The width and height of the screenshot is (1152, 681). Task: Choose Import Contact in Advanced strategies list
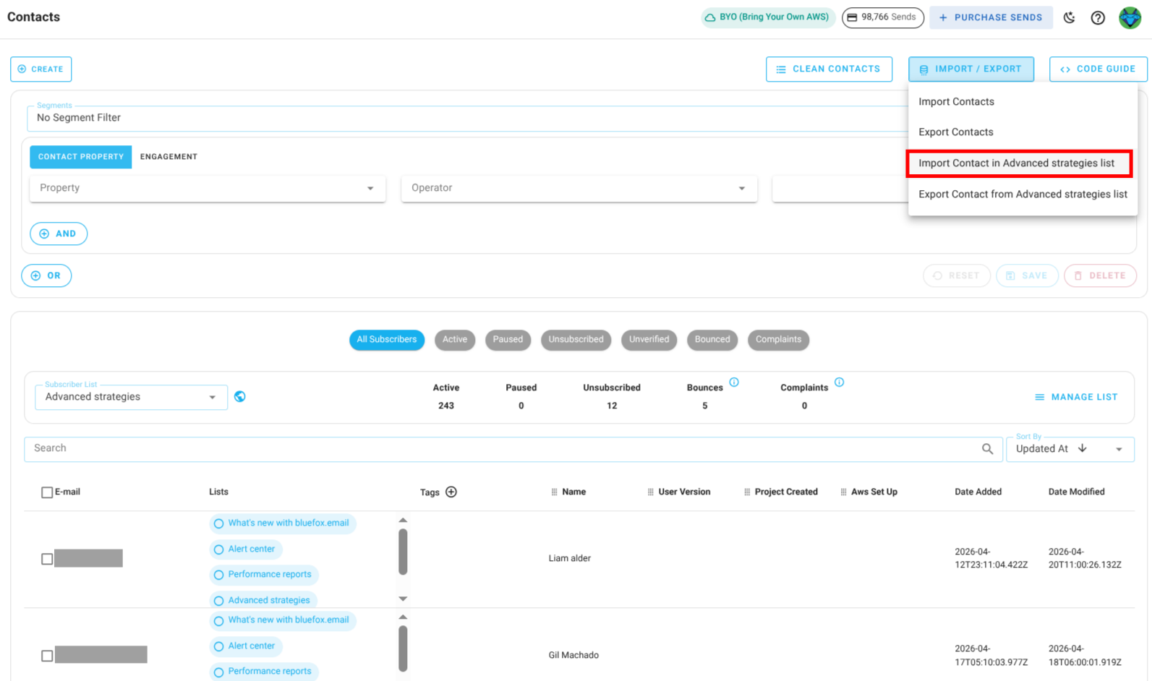coord(1020,163)
